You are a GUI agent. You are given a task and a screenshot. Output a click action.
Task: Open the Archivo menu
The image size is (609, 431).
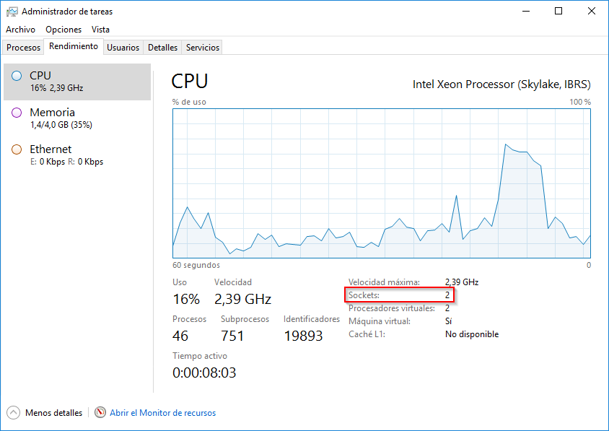pyautogui.click(x=20, y=30)
